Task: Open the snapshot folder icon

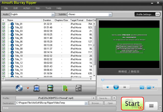Action: tap(149, 87)
